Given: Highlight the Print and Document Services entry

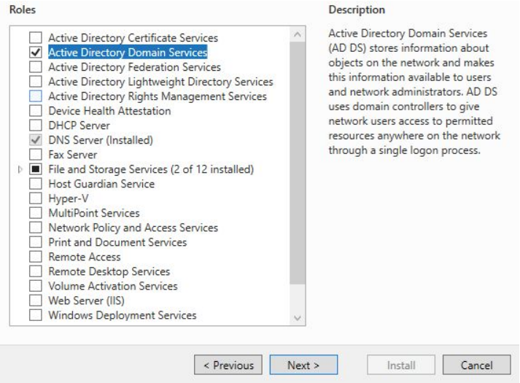Looking at the screenshot, I should [x=117, y=242].
